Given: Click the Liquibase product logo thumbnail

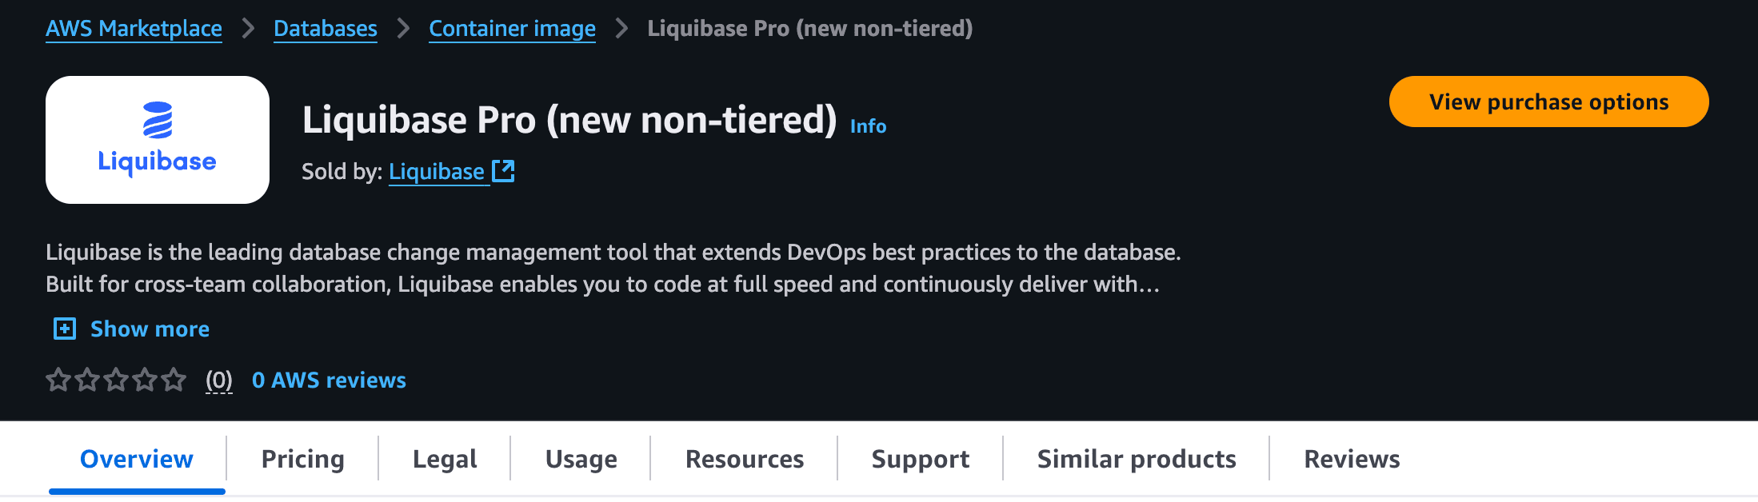Looking at the screenshot, I should point(157,139).
